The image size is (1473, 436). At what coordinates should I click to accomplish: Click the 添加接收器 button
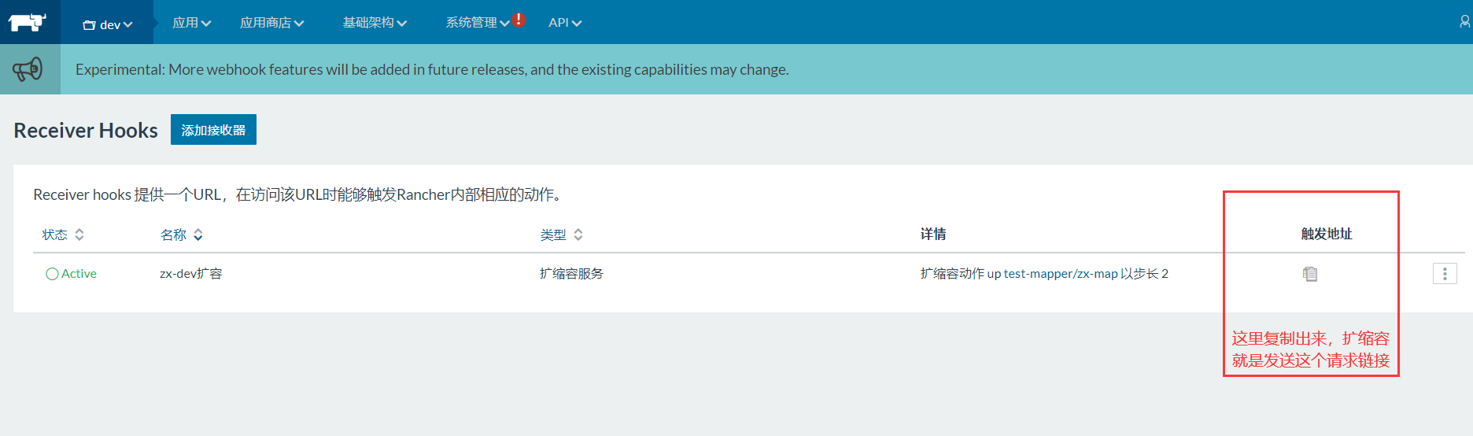213,130
